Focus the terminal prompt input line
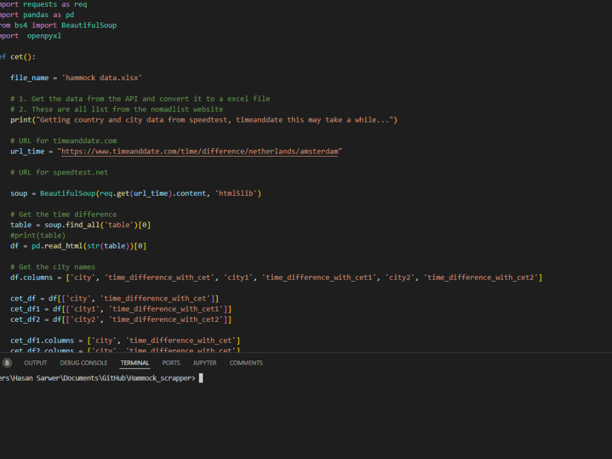This screenshot has width=612, height=459. (x=201, y=378)
